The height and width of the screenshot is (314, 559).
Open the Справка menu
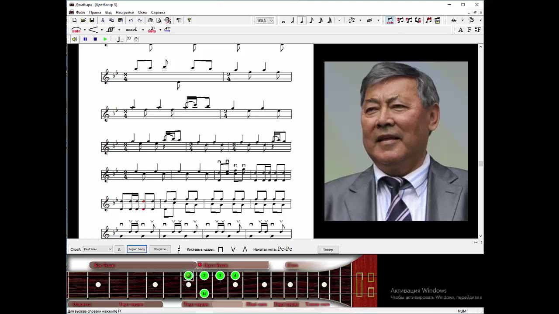[158, 12]
